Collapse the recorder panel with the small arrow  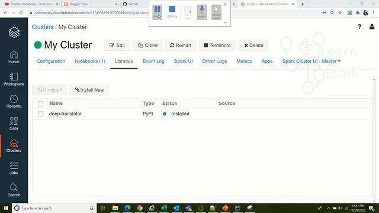point(225,22)
